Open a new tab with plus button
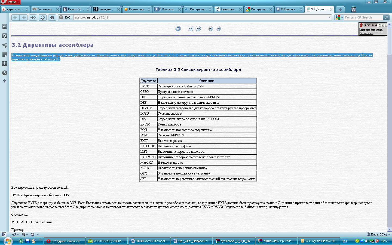Viewport: 392px width, 245px height. [340, 9]
